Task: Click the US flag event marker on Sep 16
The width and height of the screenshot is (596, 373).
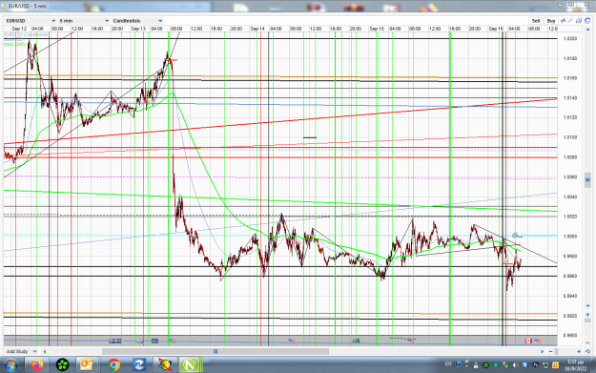Action: tap(537, 341)
